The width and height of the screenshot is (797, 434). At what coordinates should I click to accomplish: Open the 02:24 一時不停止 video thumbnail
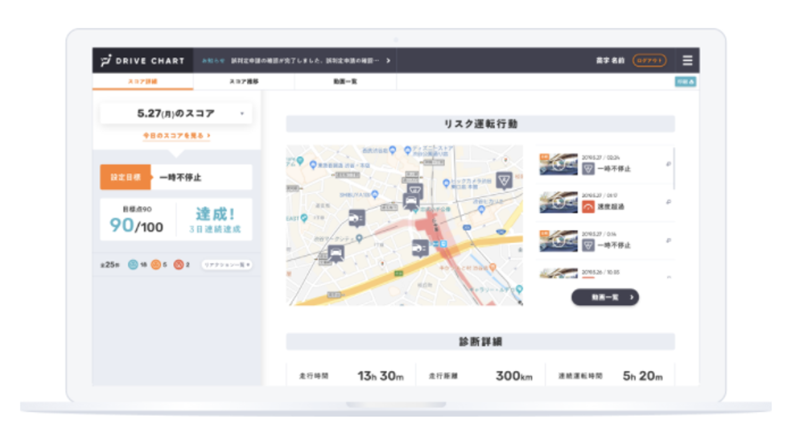558,164
